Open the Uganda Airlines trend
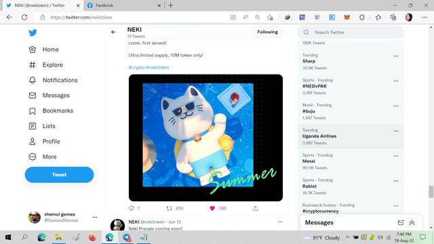The image size is (434, 244). tap(319, 136)
